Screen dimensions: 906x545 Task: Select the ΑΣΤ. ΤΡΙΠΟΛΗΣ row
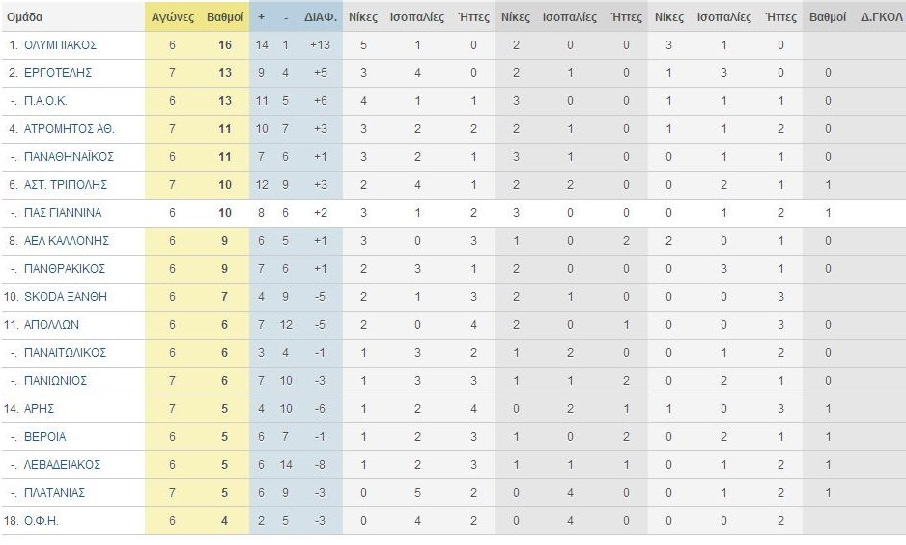point(453,185)
